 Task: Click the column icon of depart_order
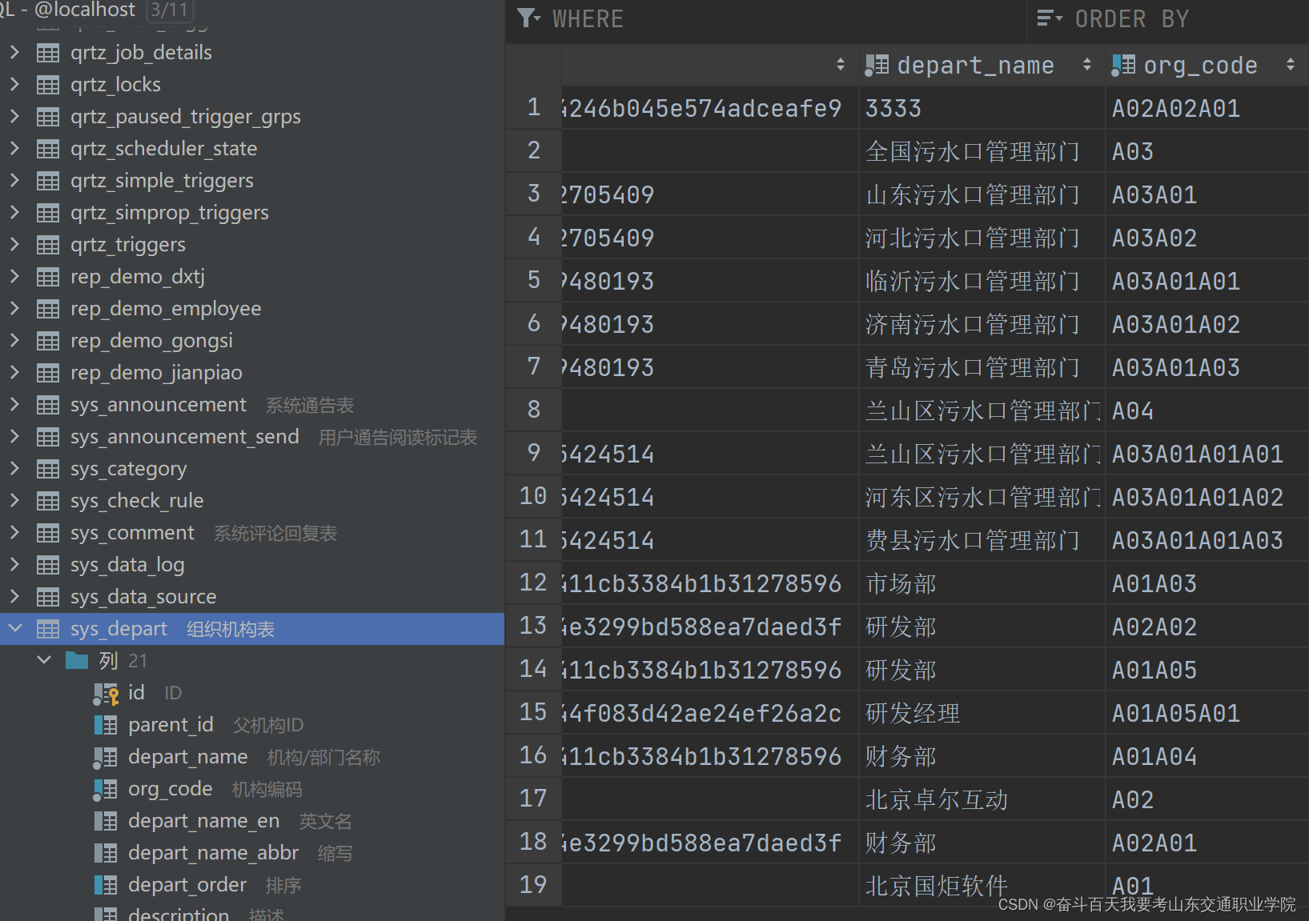tap(106, 885)
